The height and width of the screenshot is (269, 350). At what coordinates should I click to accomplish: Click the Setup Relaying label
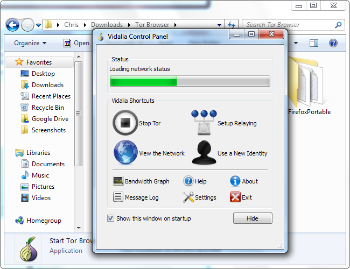237,123
